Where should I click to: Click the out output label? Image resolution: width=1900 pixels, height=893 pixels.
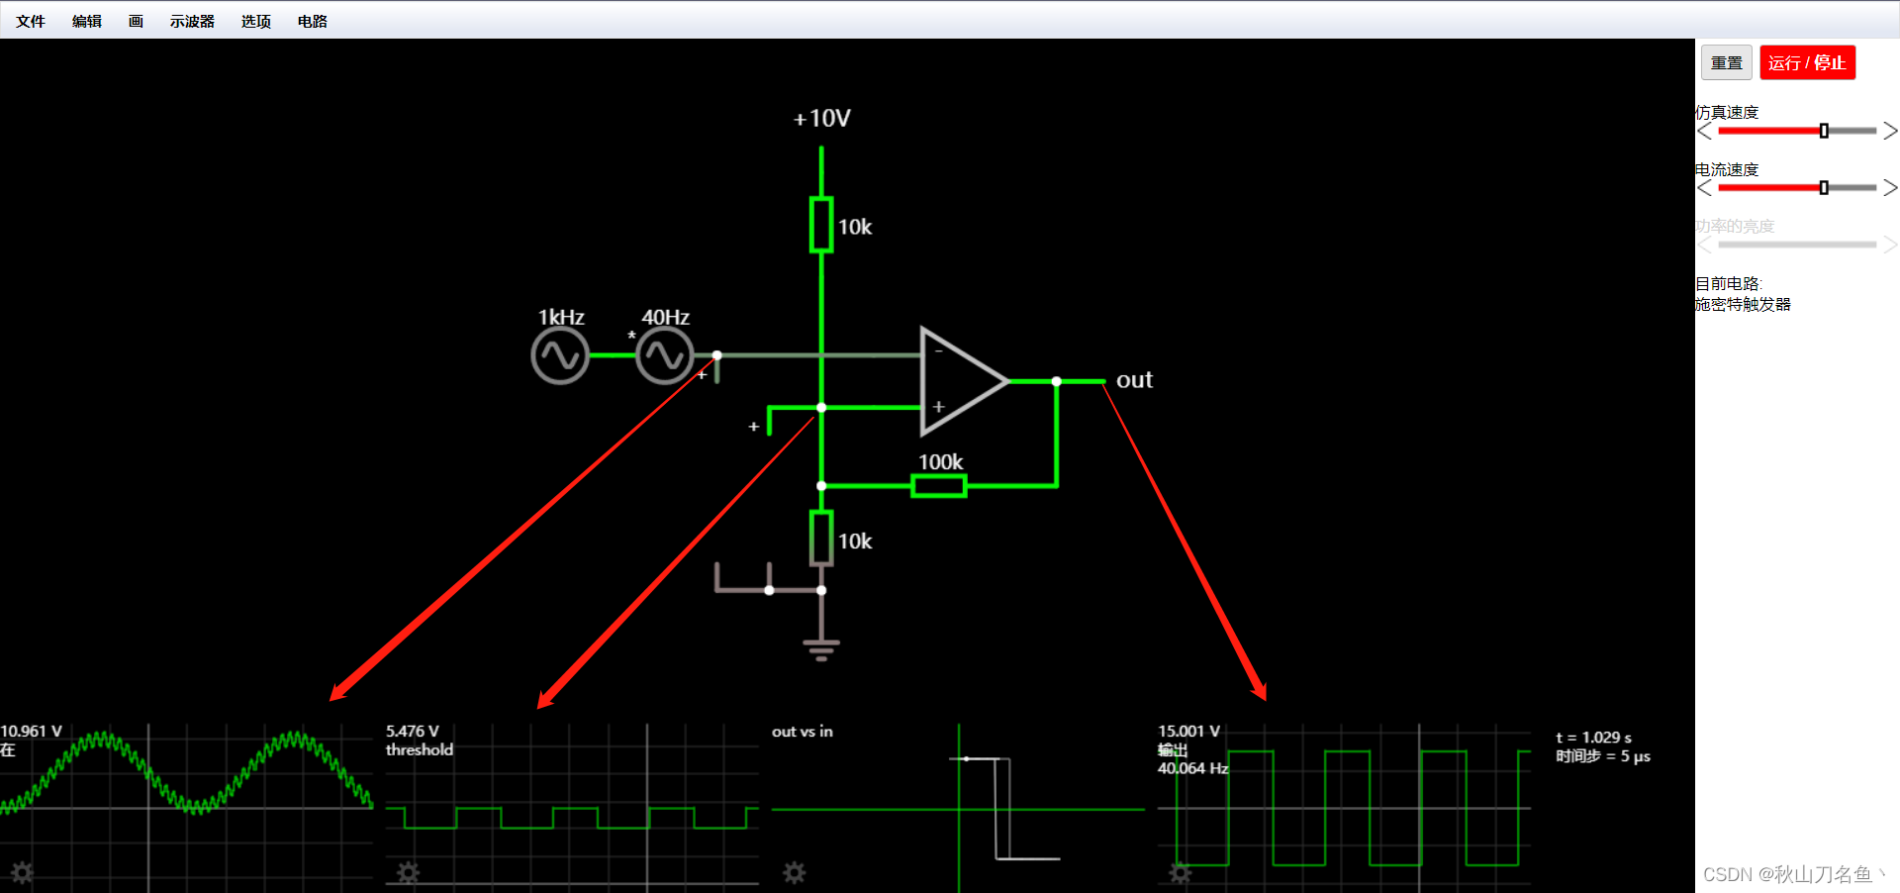pyautogui.click(x=1134, y=380)
